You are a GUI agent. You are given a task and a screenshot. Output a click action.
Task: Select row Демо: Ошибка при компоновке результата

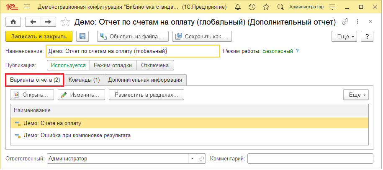pos(189,135)
